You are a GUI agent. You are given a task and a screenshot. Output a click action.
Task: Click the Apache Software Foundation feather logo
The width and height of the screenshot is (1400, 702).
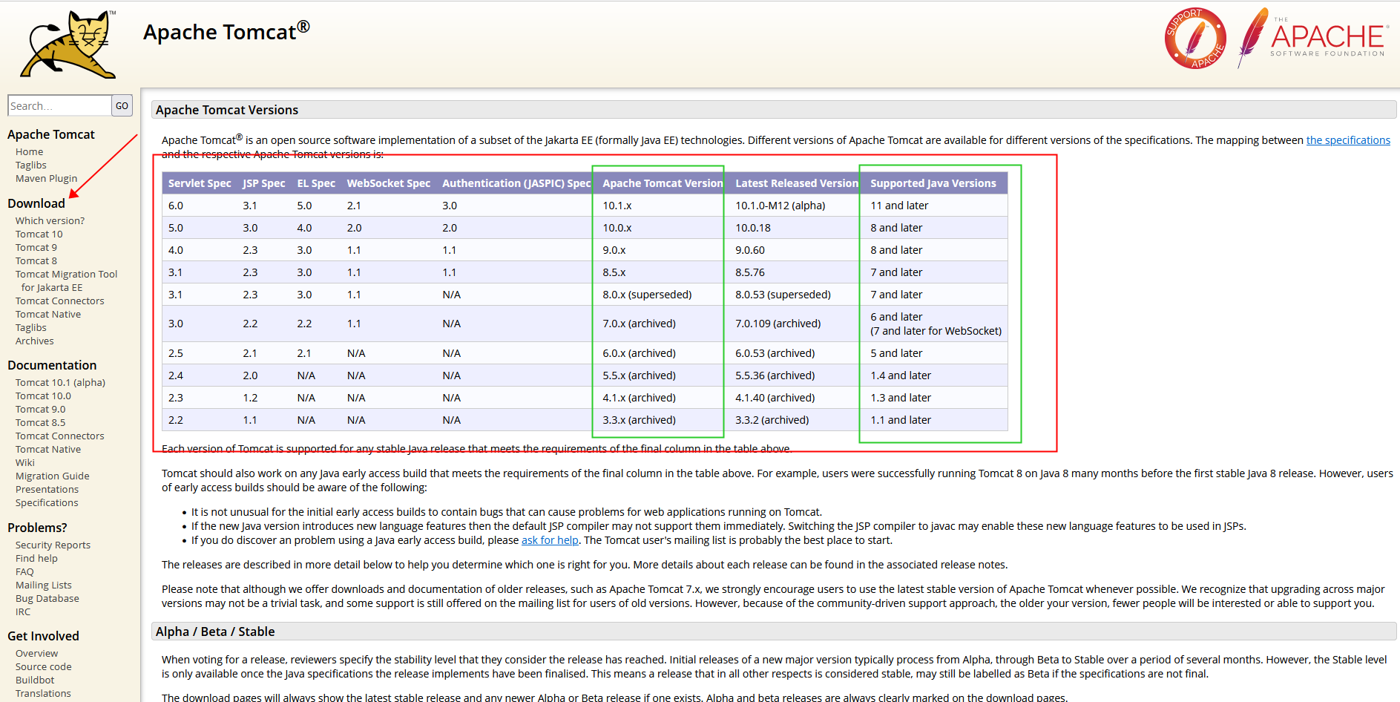(1312, 37)
